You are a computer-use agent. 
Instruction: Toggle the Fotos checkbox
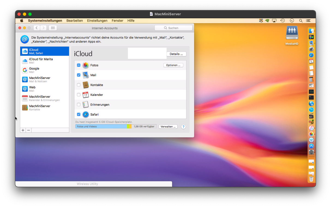[79, 65]
